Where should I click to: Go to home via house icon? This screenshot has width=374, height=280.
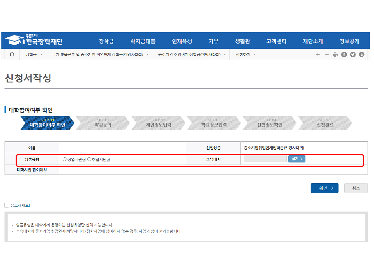click(12, 54)
